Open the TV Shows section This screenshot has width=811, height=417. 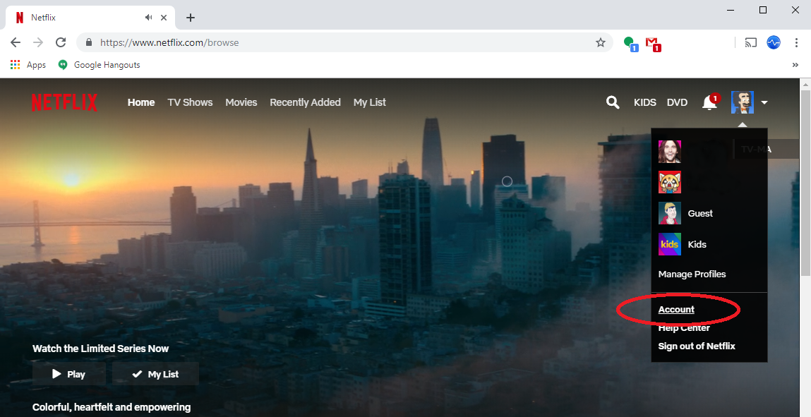190,102
